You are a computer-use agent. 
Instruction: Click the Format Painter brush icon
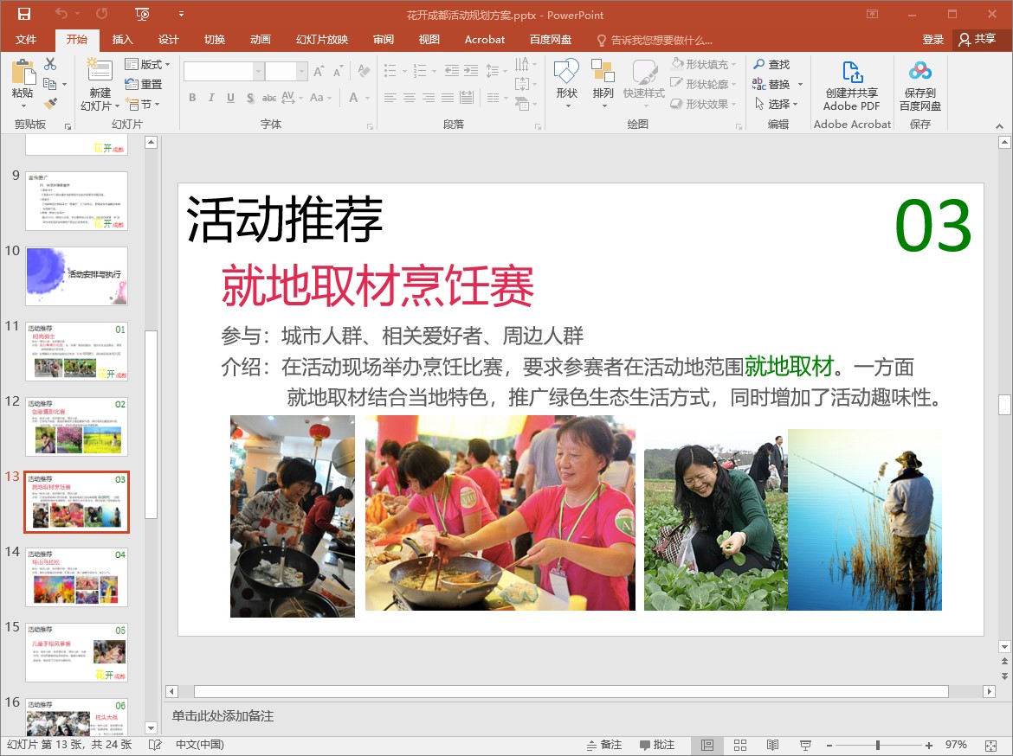point(50,104)
